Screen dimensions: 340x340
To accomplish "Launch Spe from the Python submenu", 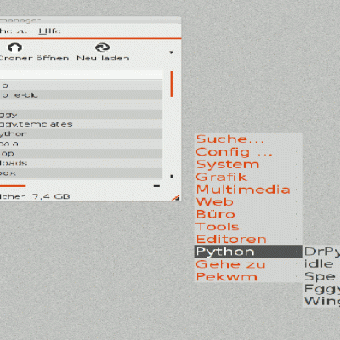I will [321, 276].
